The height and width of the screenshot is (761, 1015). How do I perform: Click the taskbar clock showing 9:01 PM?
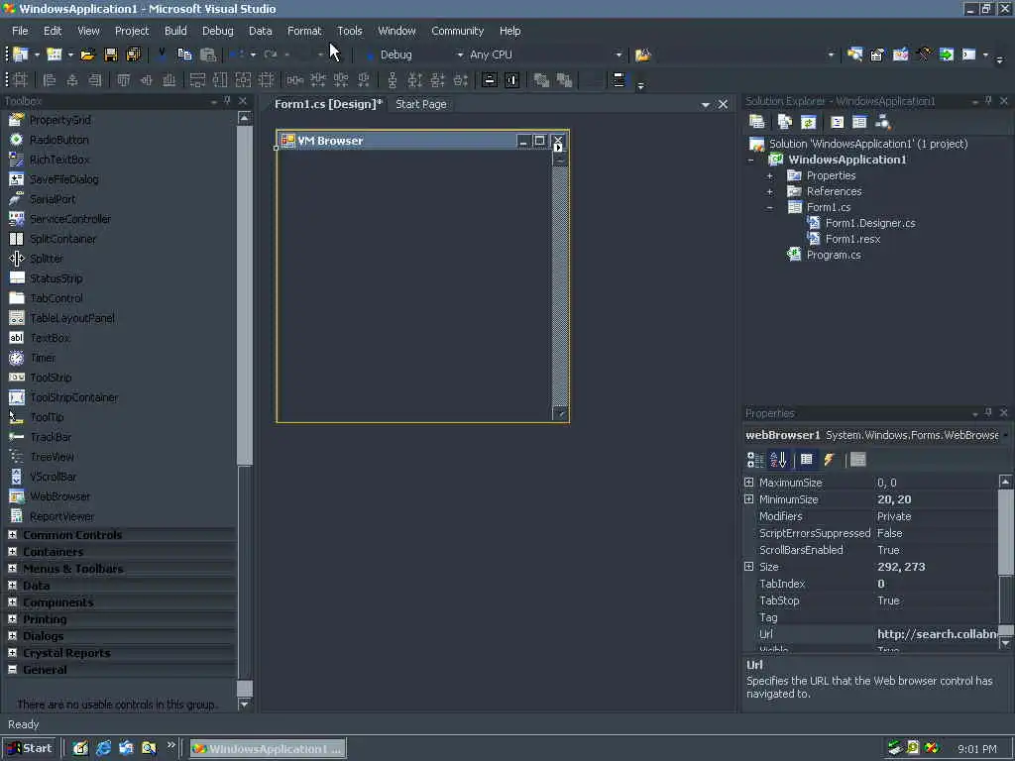click(976, 749)
